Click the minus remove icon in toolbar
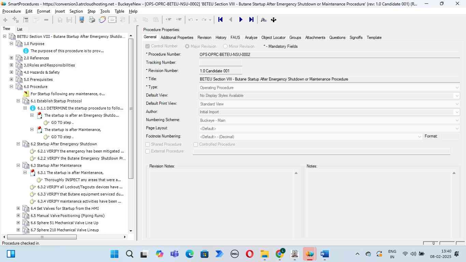 (x=46, y=20)
